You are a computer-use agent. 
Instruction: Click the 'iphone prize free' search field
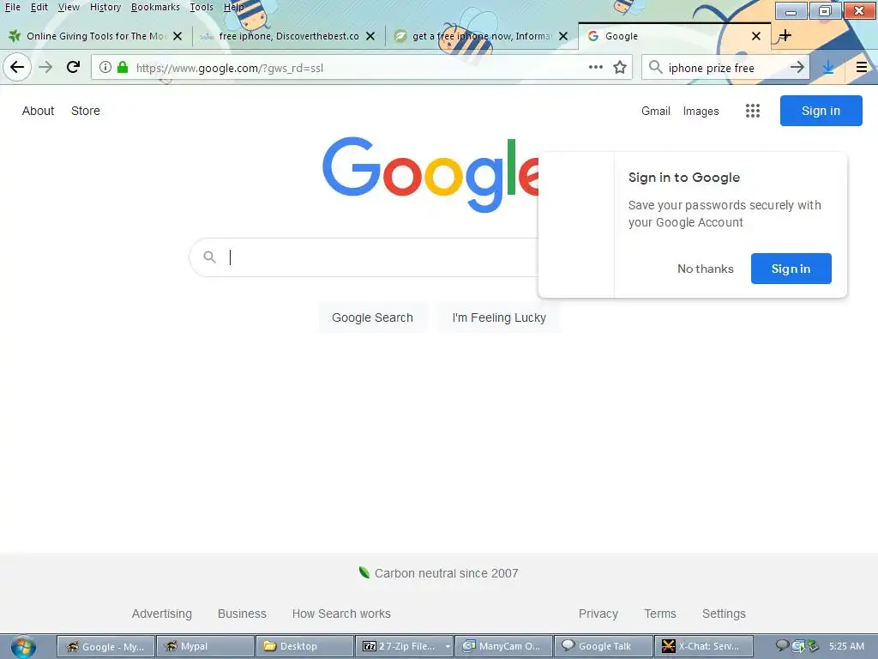725,68
